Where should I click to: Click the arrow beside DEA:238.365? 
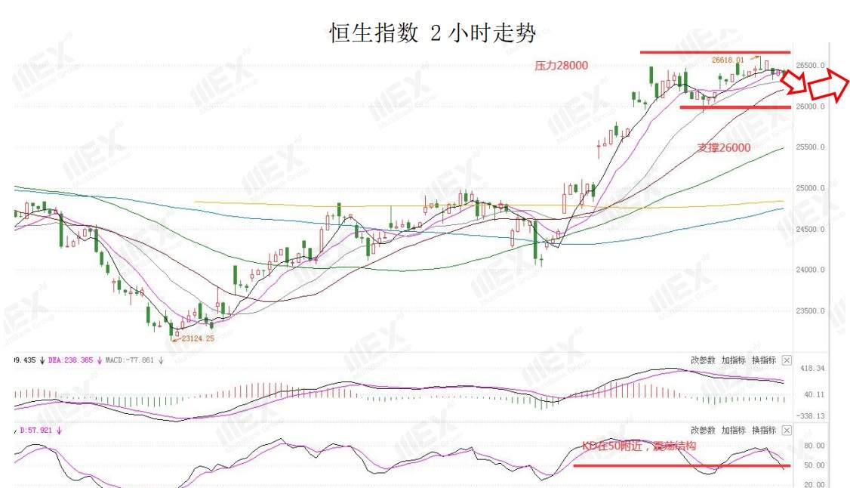coord(100,360)
